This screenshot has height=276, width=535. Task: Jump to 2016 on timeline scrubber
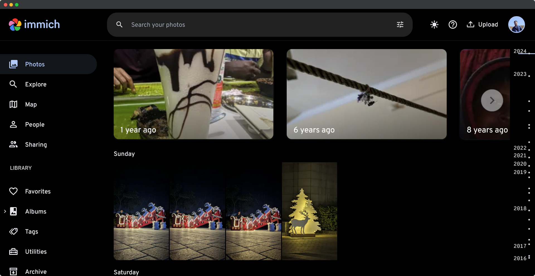pos(520,258)
